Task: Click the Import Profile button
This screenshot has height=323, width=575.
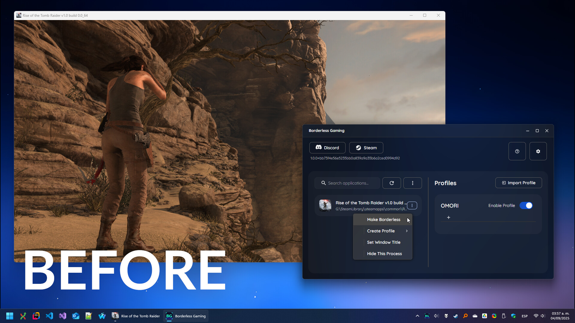Action: coord(518,183)
